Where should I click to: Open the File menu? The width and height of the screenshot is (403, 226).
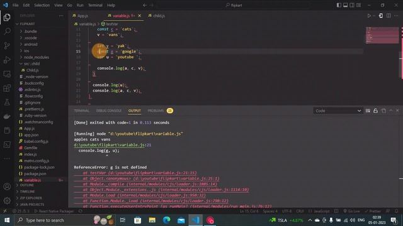point(15,5)
